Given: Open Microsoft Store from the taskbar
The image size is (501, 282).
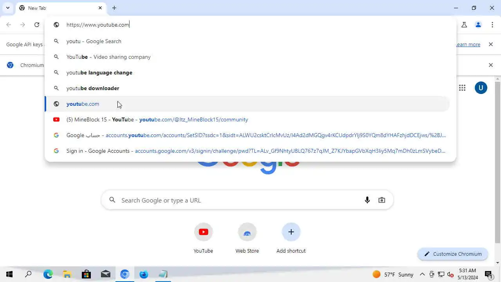Looking at the screenshot, I should click(x=86, y=274).
